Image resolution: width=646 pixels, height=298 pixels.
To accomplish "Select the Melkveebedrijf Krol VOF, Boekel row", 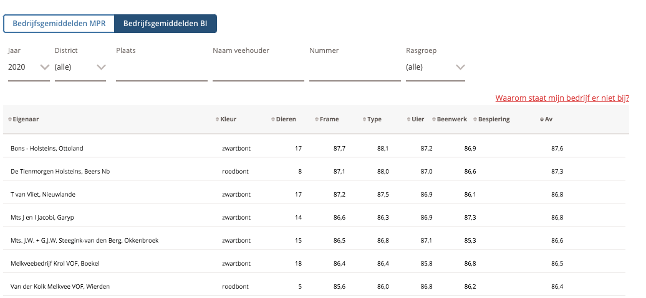I will pyautogui.click(x=55, y=264).
